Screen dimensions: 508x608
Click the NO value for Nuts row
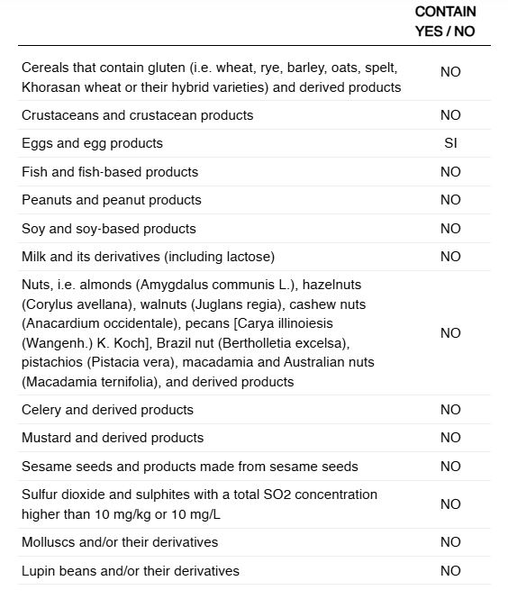pos(450,333)
